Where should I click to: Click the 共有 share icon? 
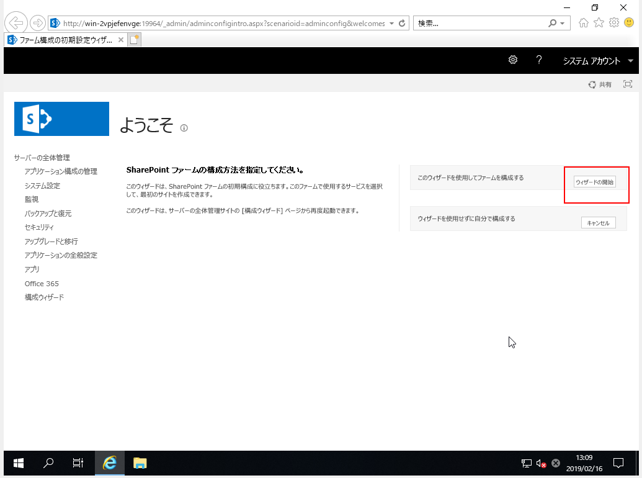(600, 84)
